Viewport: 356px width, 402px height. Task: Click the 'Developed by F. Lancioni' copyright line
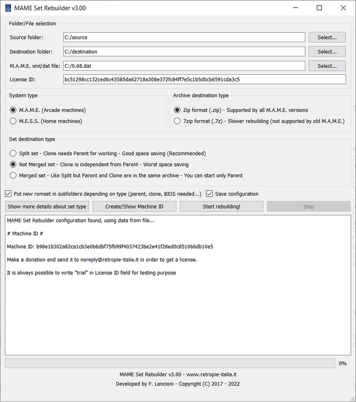point(178,384)
